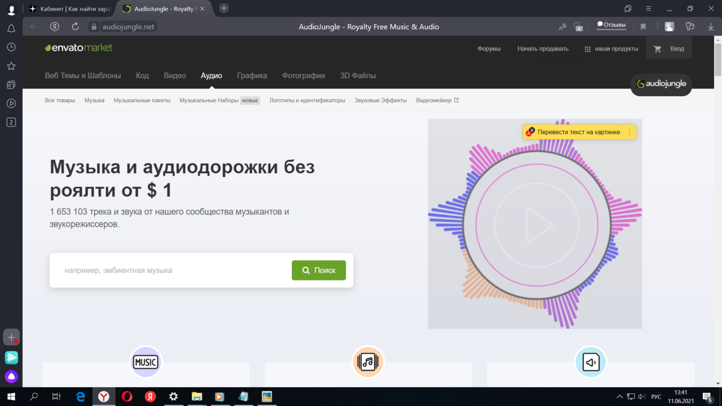Bookmark this page with ribbon icon

(643, 26)
